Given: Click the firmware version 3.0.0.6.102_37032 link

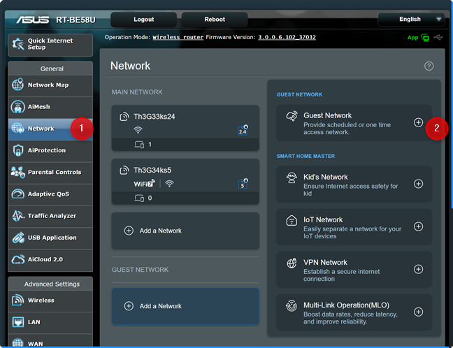Looking at the screenshot, I should point(287,37).
